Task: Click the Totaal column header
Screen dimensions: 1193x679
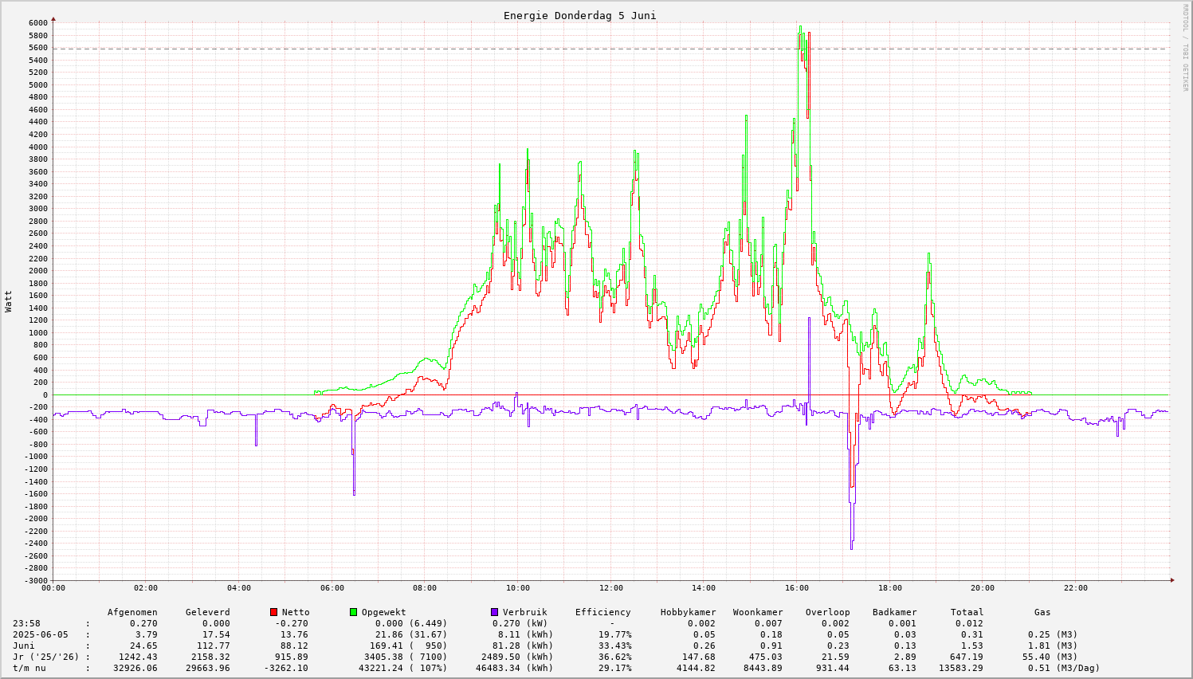Action: (x=967, y=612)
